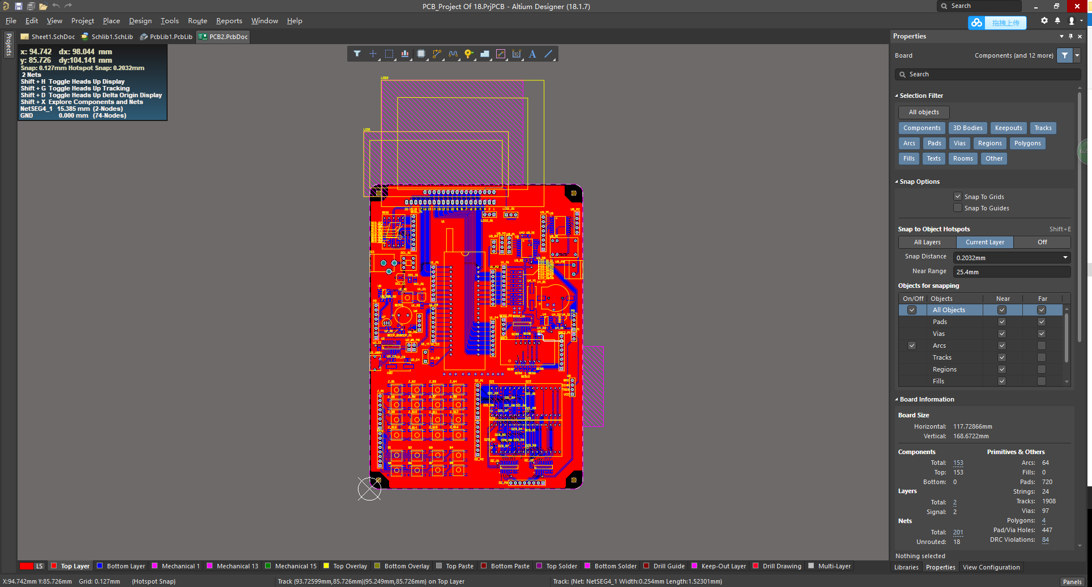Open the Panels button

click(1072, 581)
